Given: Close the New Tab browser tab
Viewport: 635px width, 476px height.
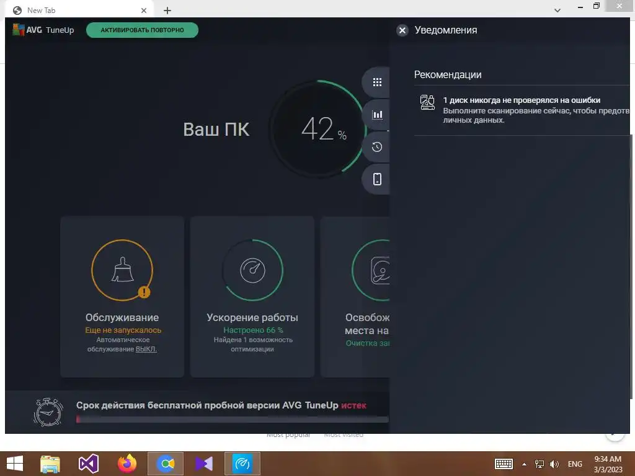Looking at the screenshot, I should (x=144, y=11).
